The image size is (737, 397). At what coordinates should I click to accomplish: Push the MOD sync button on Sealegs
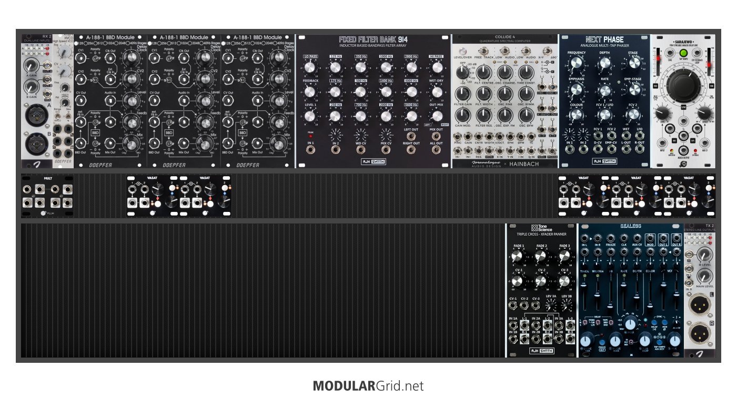(x=664, y=322)
